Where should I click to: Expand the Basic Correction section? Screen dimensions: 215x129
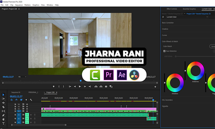pyautogui.click(x=168, y=23)
